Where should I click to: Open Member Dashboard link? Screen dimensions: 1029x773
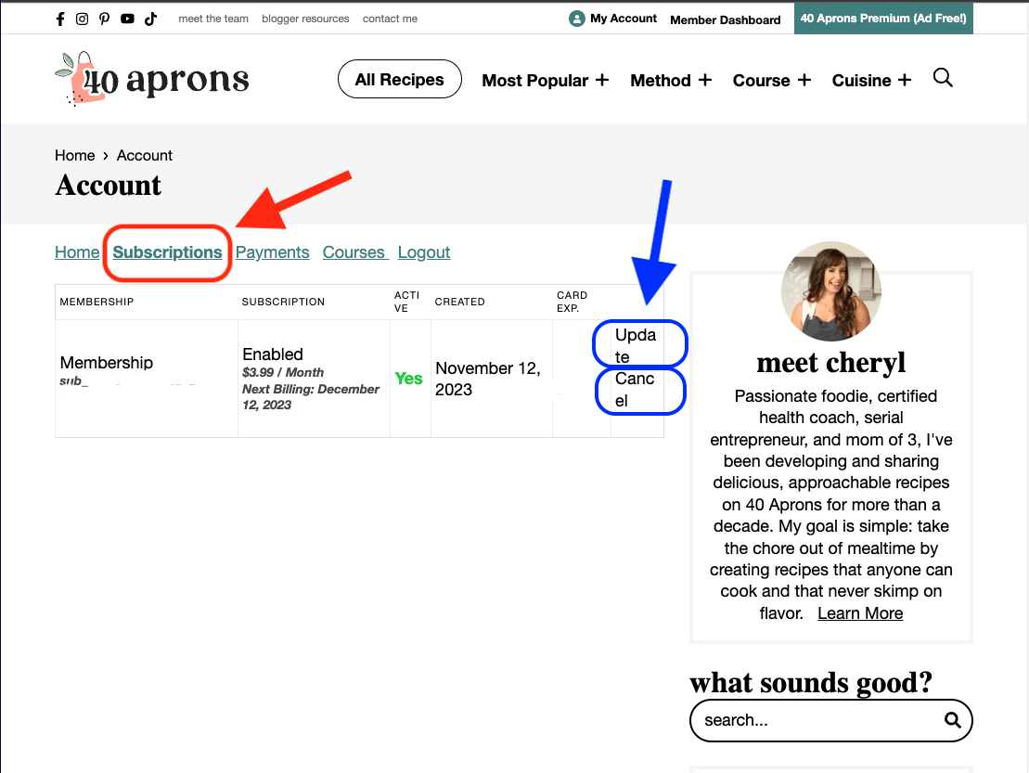coord(726,19)
